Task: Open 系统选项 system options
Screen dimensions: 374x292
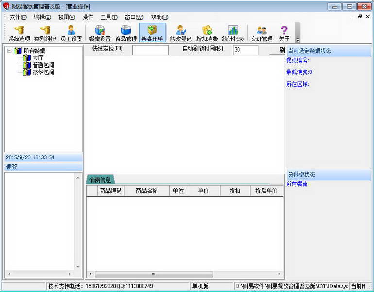Action: pyautogui.click(x=19, y=33)
